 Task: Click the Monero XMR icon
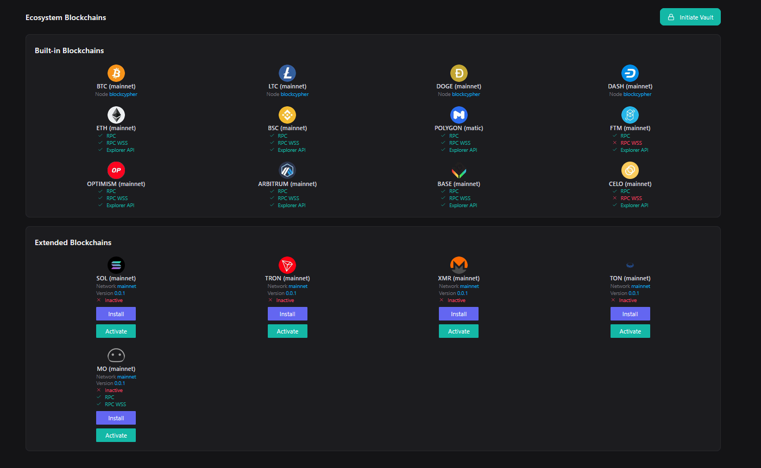click(x=459, y=265)
